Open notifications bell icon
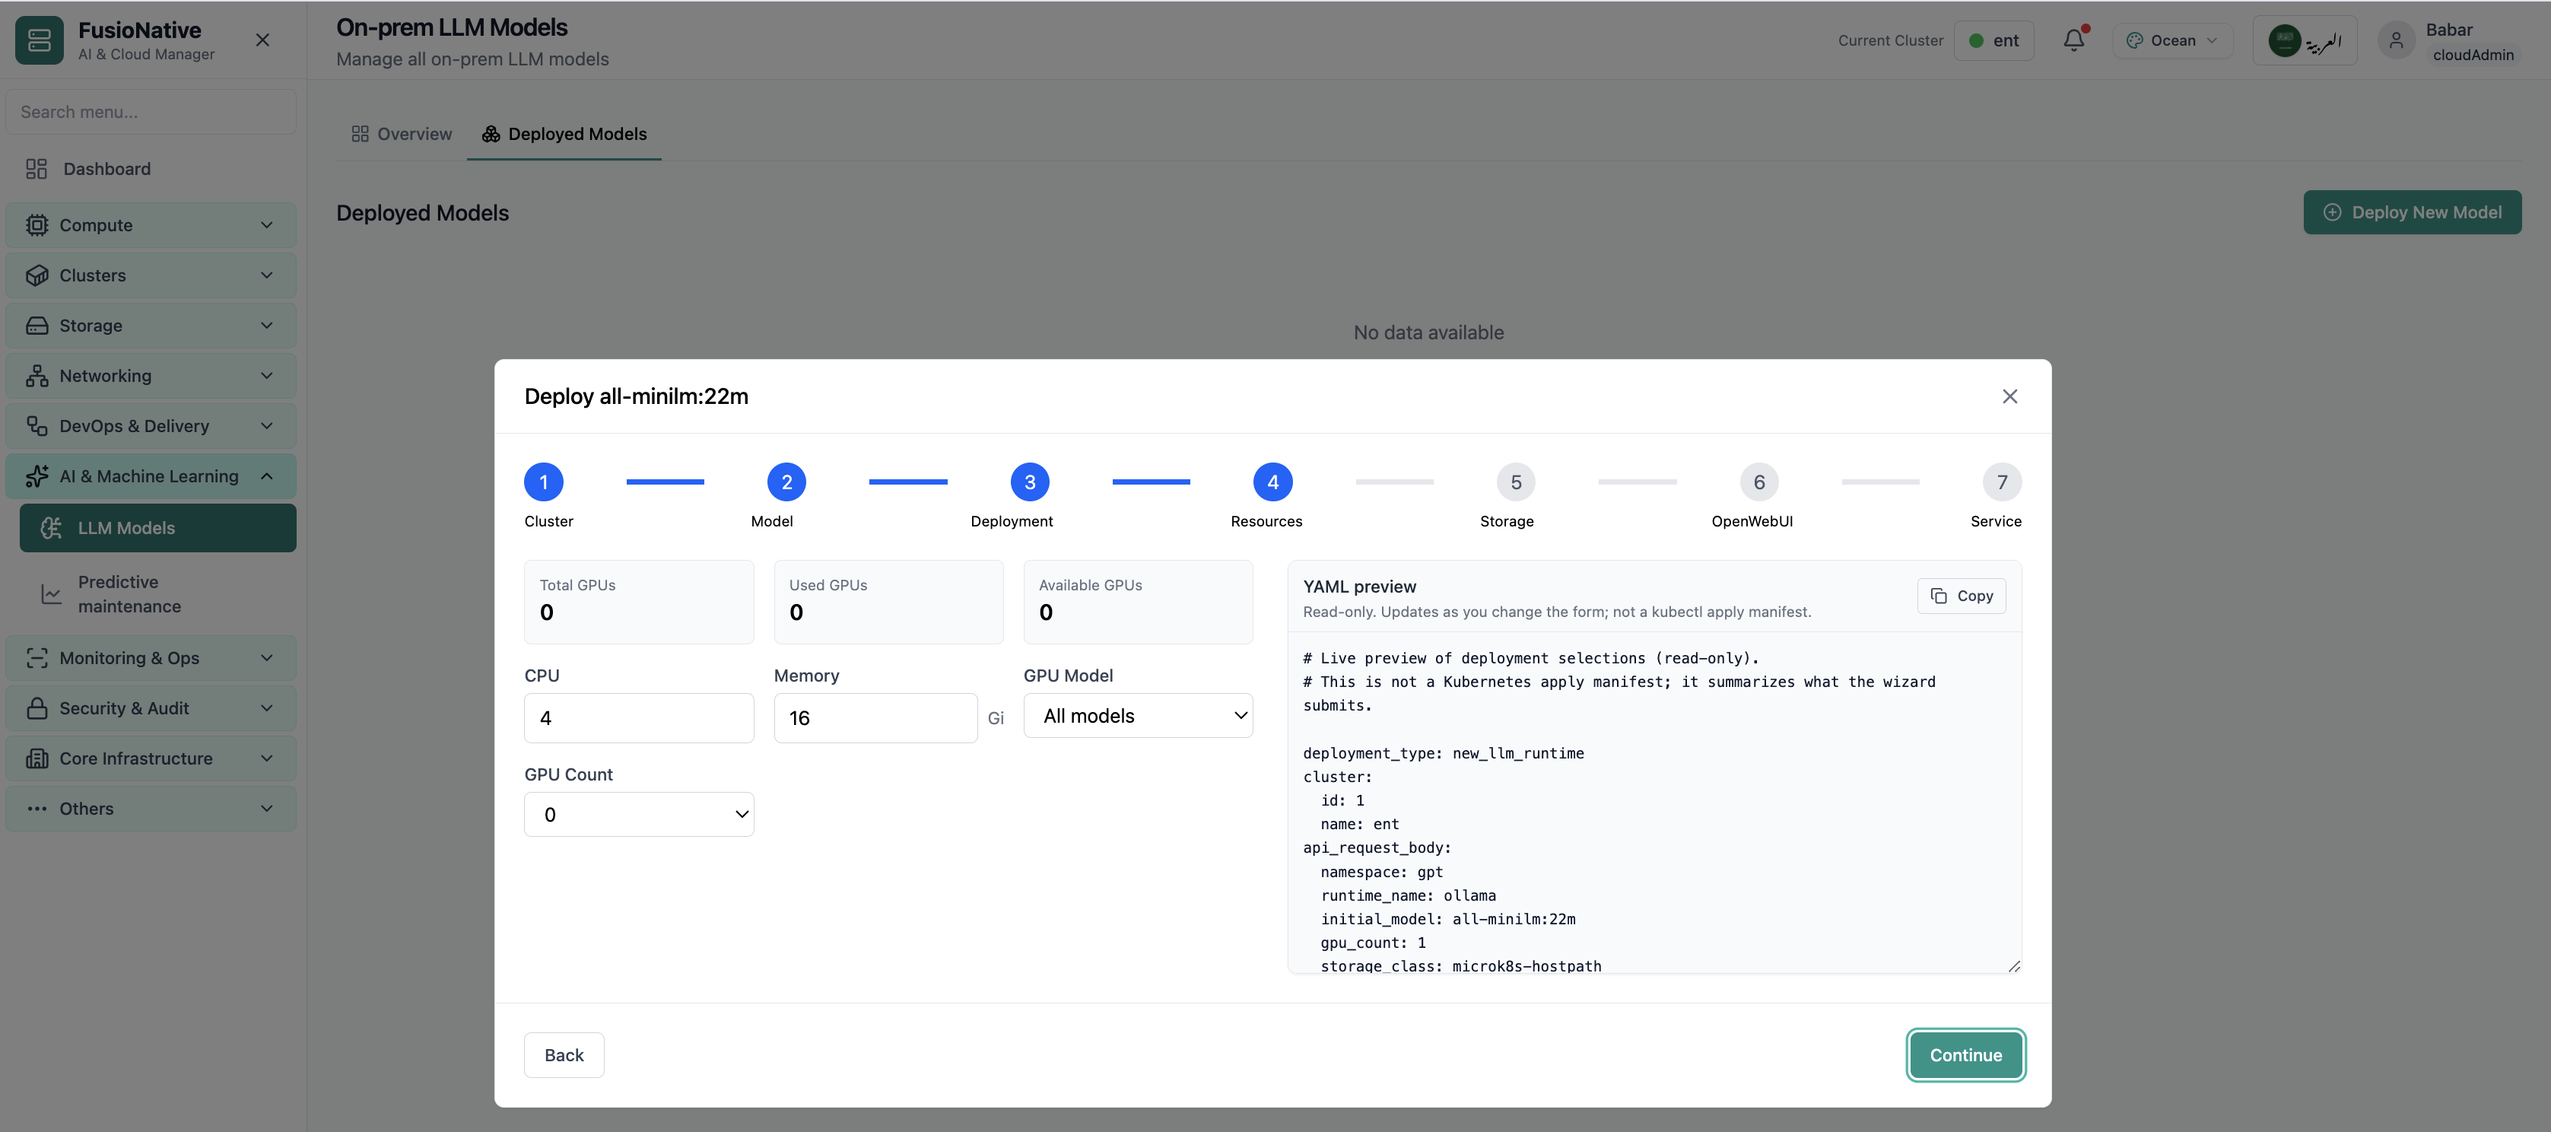The height and width of the screenshot is (1132, 2551). [x=2073, y=40]
